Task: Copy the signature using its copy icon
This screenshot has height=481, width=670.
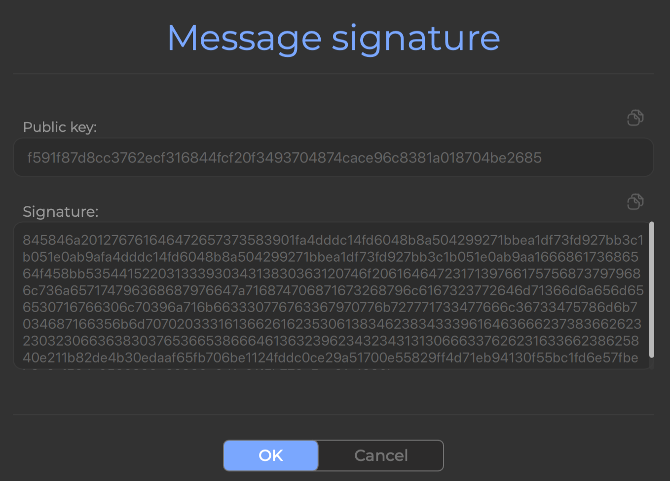Action: 635,201
